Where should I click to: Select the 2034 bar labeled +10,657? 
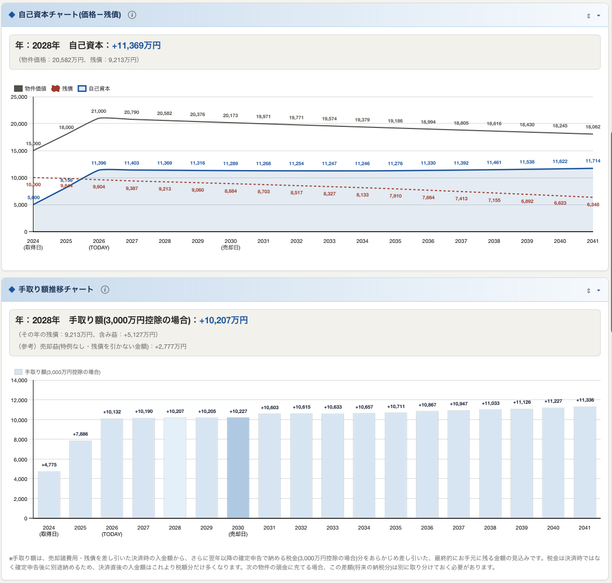click(x=364, y=466)
